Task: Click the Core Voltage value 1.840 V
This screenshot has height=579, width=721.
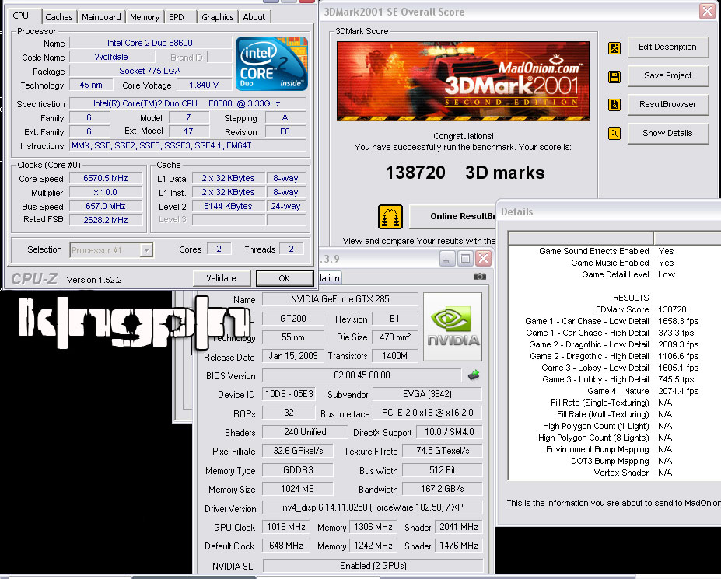Action: (204, 85)
